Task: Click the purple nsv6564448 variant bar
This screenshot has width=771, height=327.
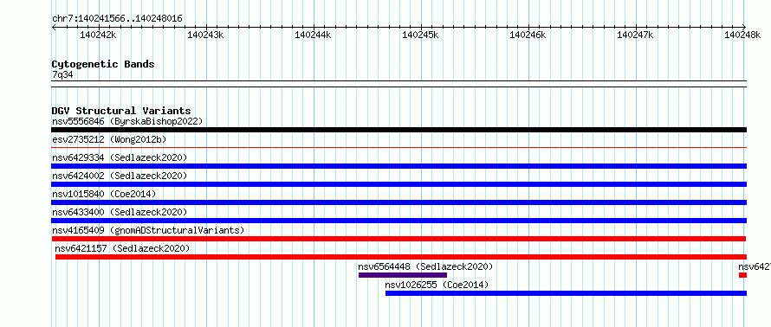Action: [403, 275]
